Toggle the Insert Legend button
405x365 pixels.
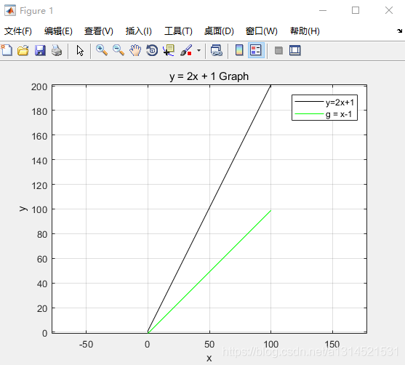(256, 50)
